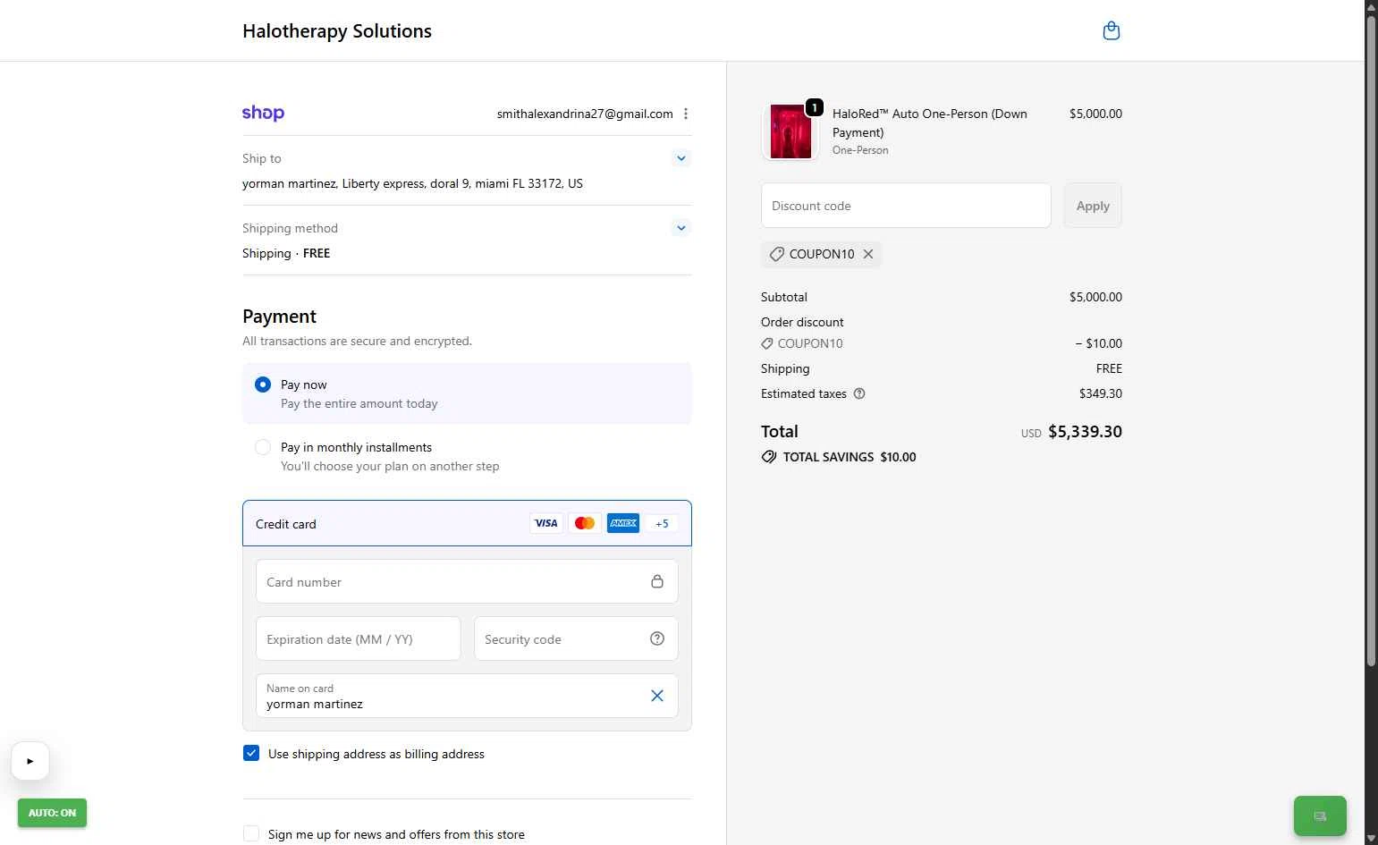The height and width of the screenshot is (845, 1378).
Task: Open the shopping bag cart icon
Action: [x=1112, y=31]
